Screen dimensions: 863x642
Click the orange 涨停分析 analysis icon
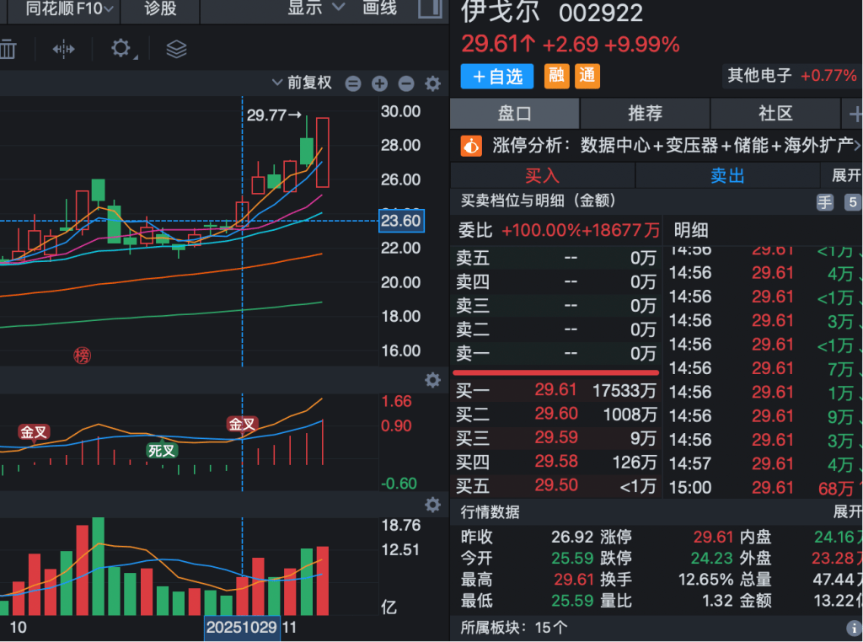click(471, 145)
